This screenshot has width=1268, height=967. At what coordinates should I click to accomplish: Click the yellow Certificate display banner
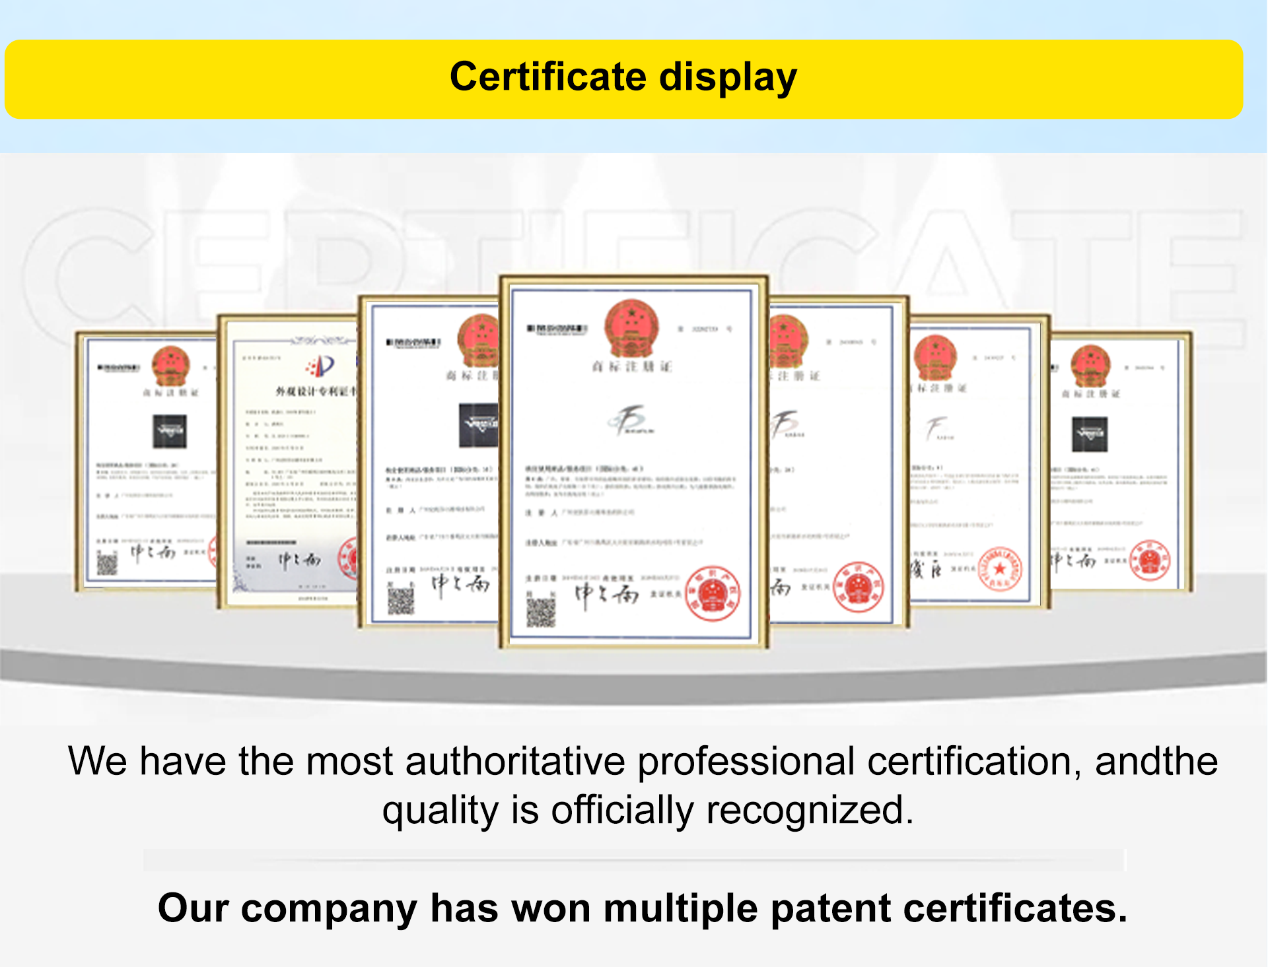tap(624, 79)
